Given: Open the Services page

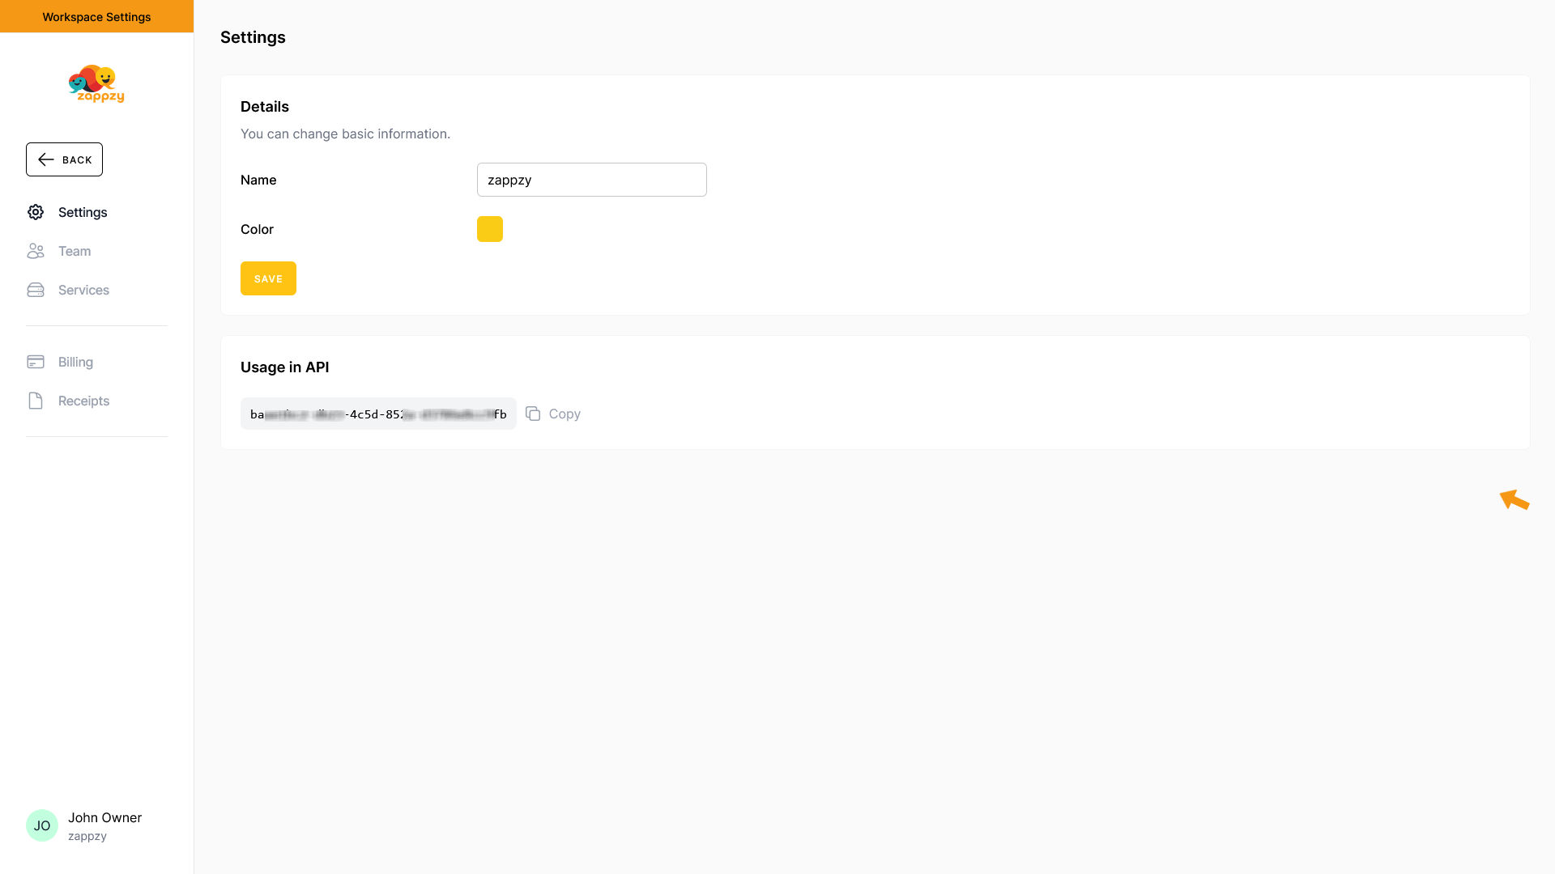Looking at the screenshot, I should pyautogui.click(x=83, y=290).
